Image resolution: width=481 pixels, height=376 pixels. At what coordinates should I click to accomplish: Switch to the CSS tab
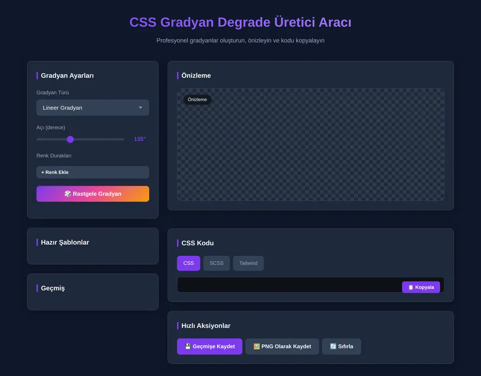(x=188, y=263)
